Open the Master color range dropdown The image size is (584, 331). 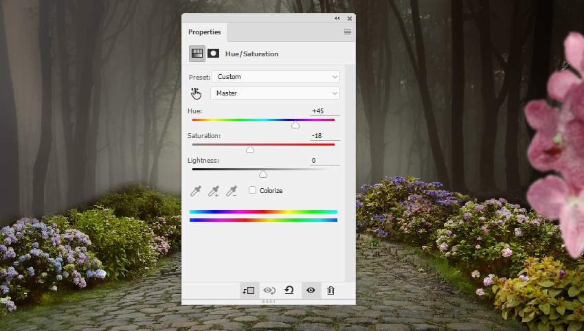pos(276,93)
